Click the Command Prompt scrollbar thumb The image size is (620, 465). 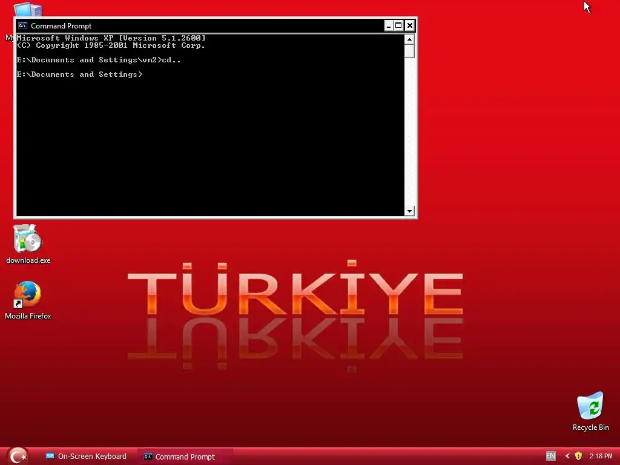point(409,51)
